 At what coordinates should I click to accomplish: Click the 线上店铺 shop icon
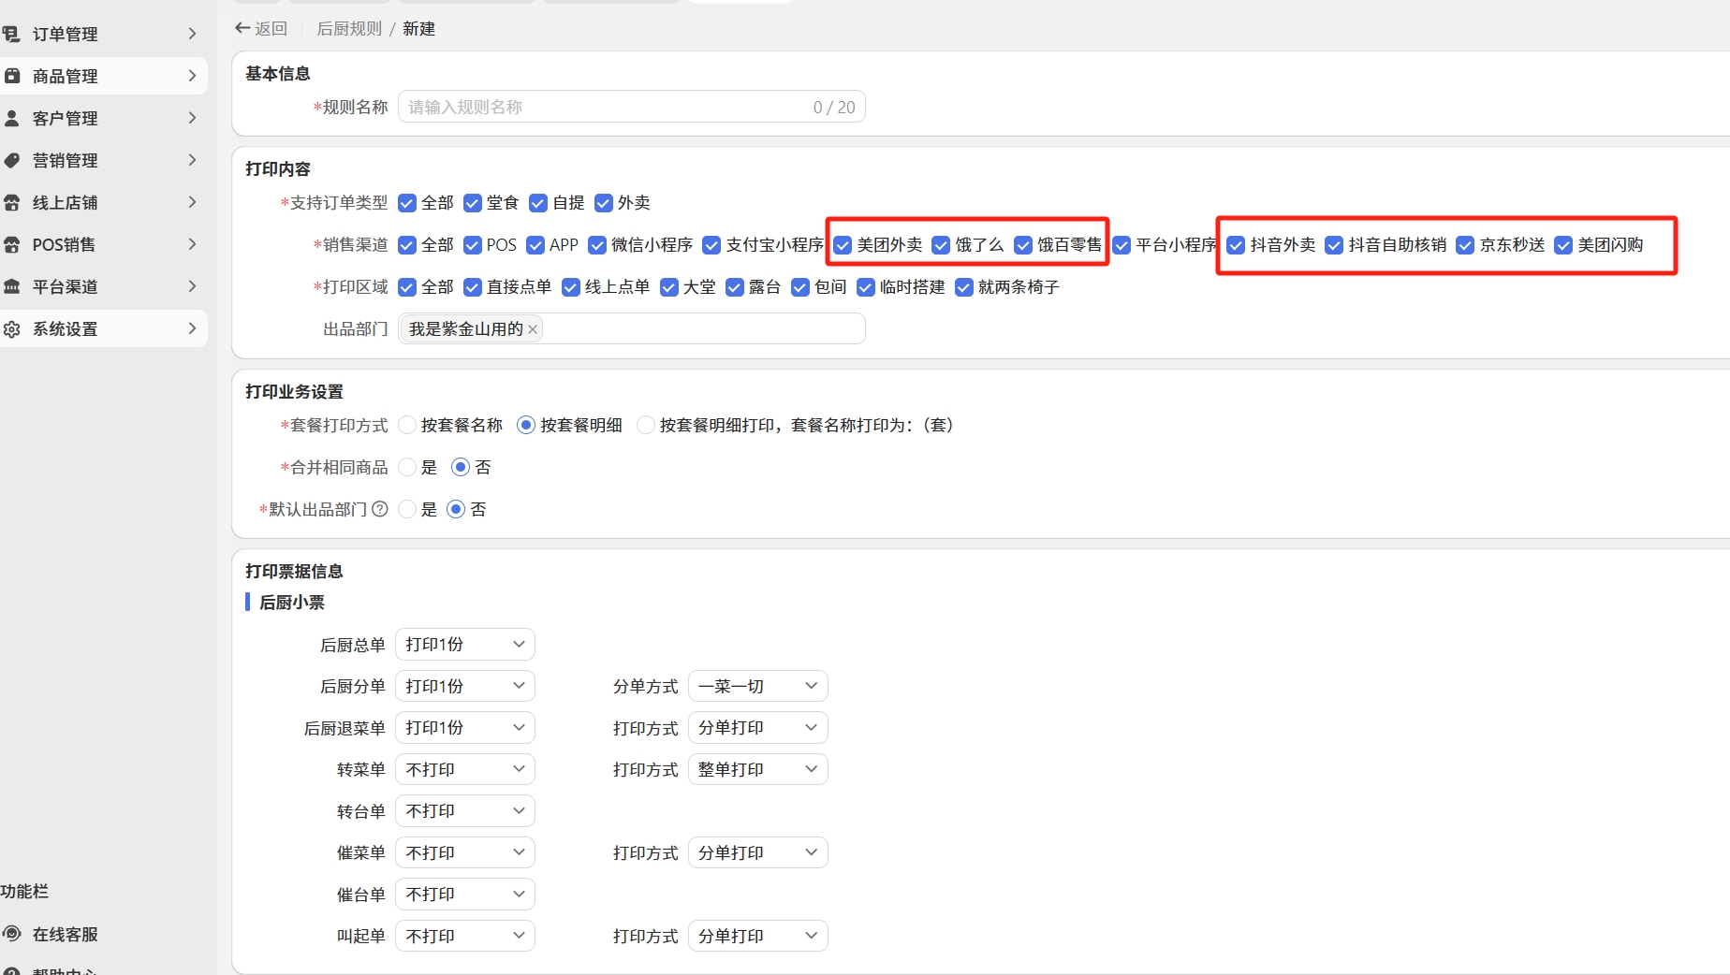[x=11, y=202]
